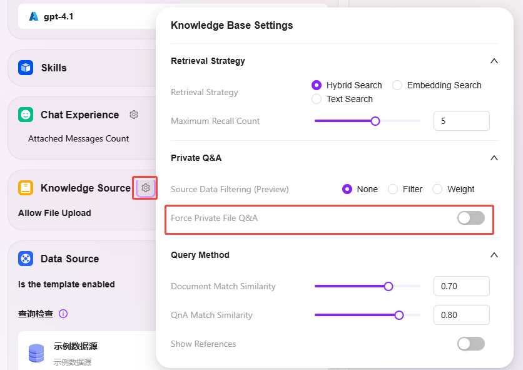This screenshot has width=523, height=370.
Task: Open Chat Experience settings gear icon
Action: tap(134, 115)
